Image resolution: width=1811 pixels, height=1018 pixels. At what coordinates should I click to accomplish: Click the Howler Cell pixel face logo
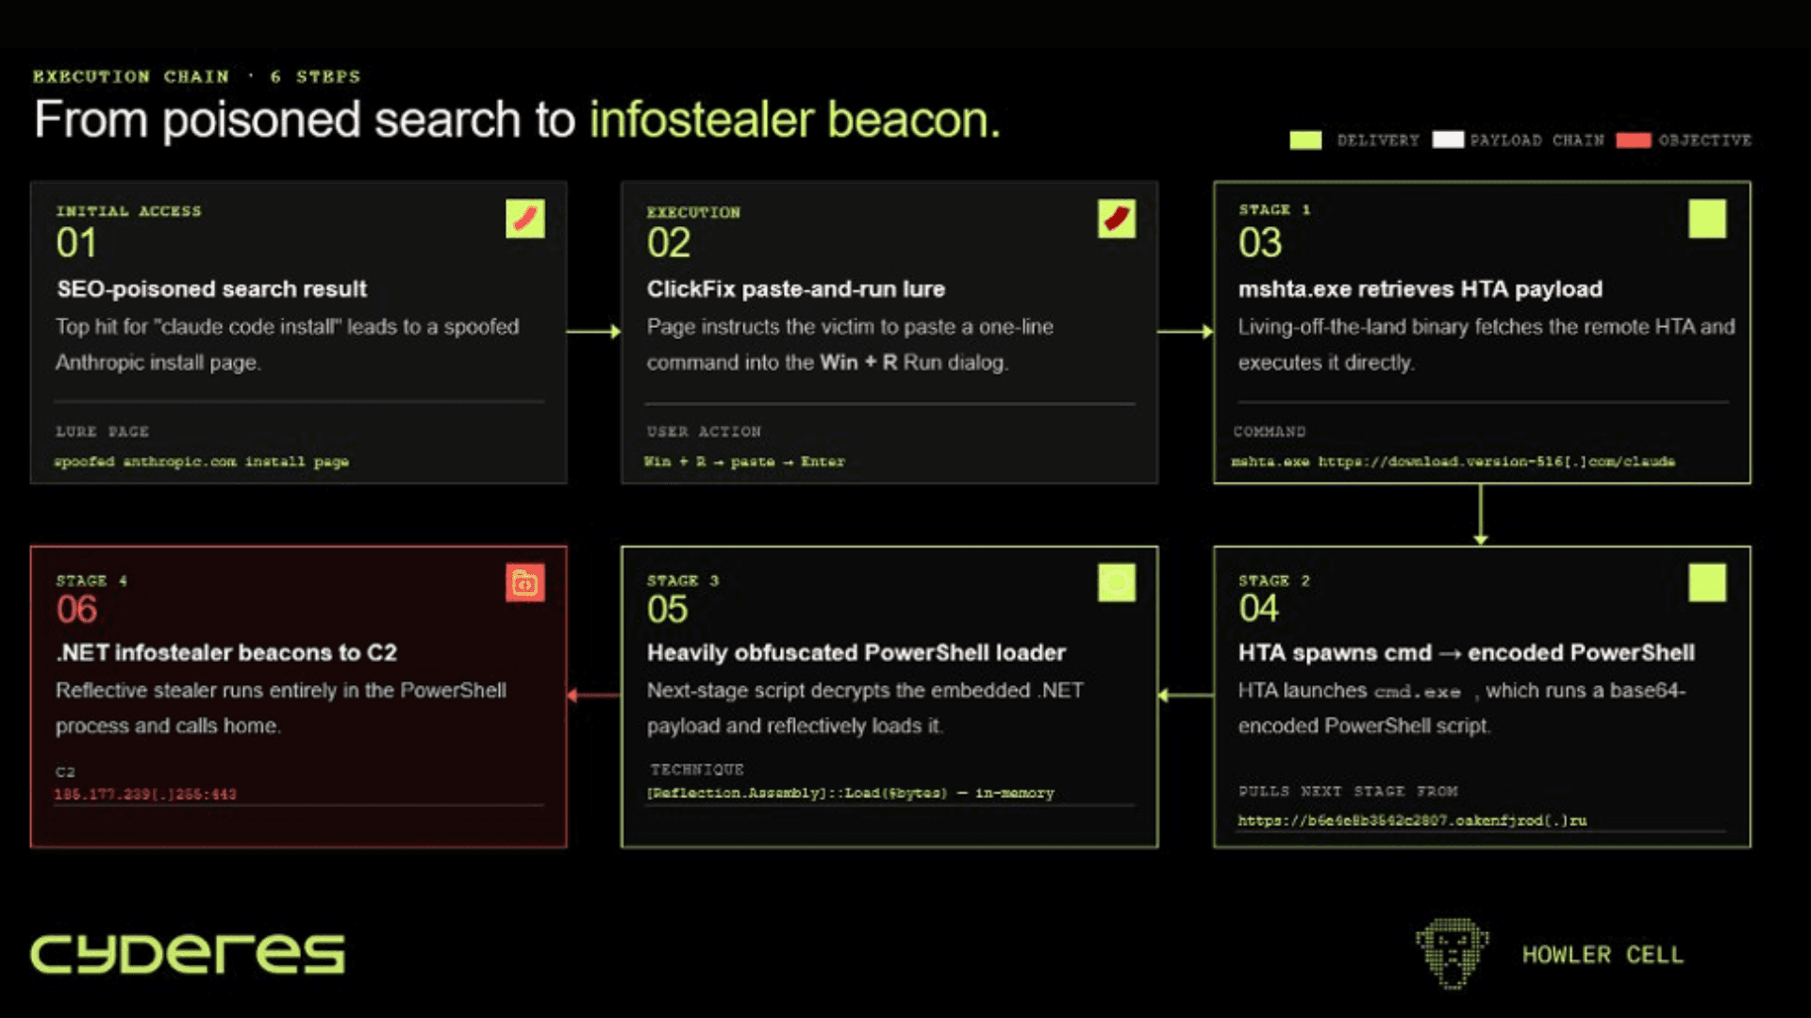tap(1453, 953)
